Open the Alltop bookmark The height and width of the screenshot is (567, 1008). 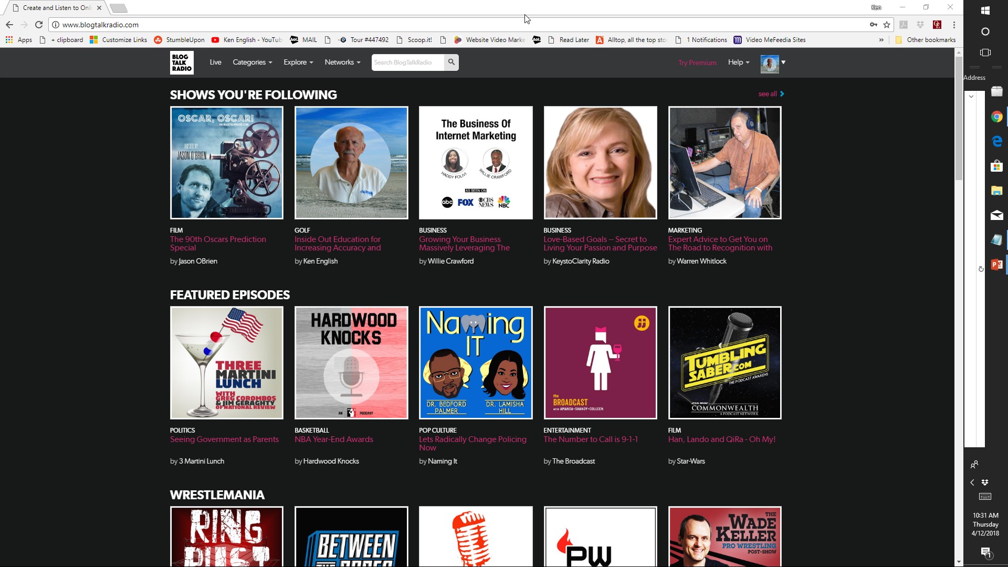point(631,40)
